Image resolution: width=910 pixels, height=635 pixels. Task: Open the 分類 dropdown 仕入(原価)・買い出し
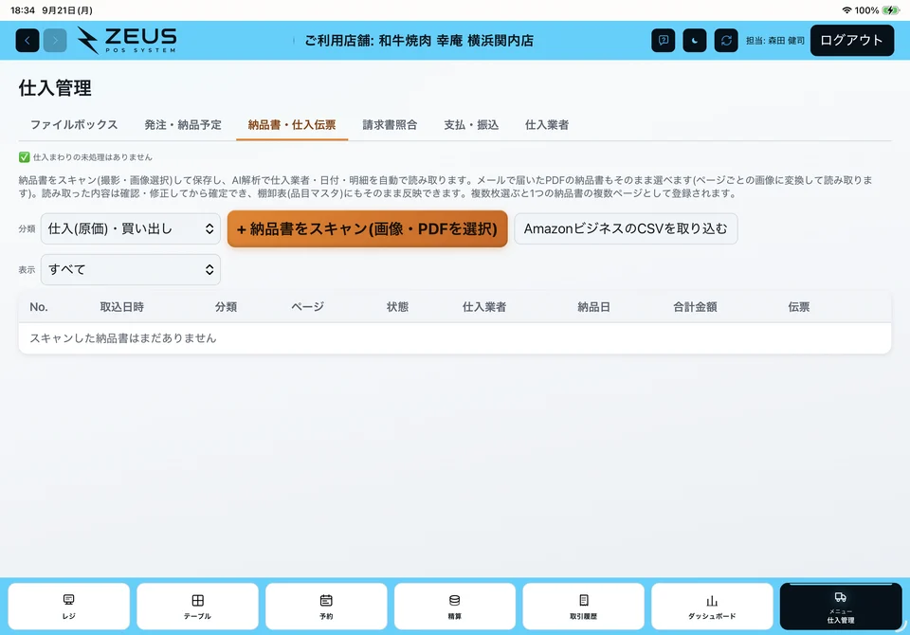pyautogui.click(x=131, y=228)
